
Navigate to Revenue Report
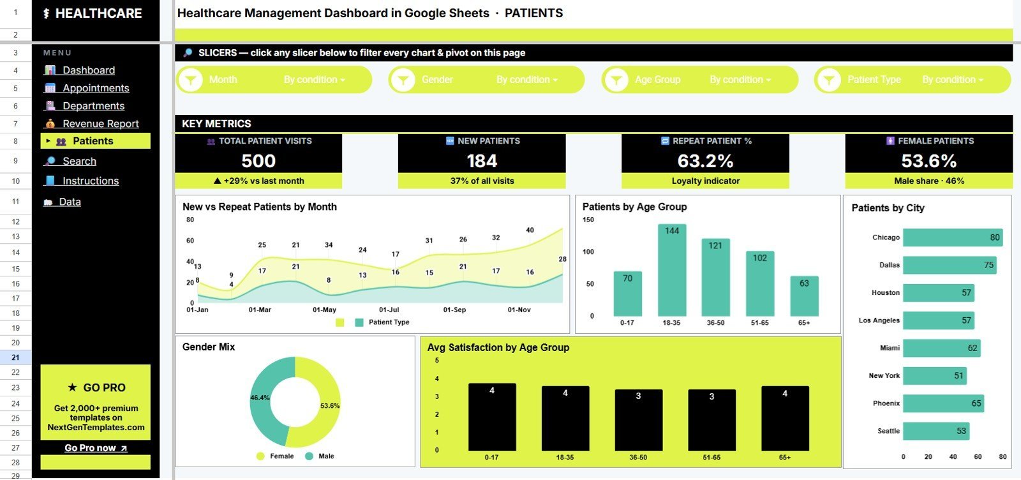tap(101, 124)
